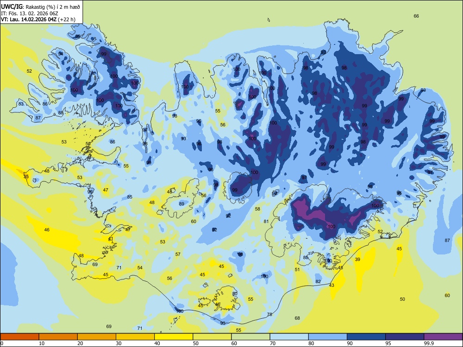Click the legend scale label 10

coord(42,343)
